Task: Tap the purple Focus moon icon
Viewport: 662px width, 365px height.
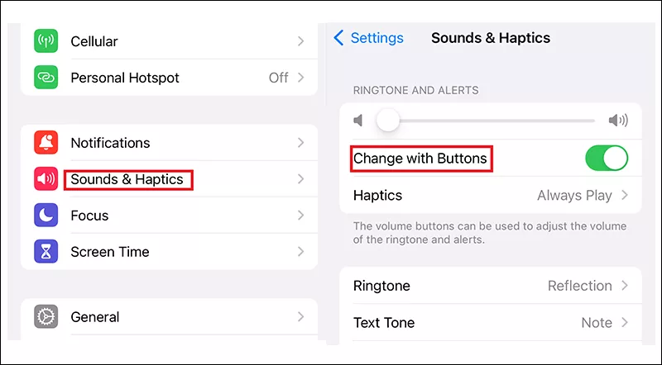Action: click(x=46, y=215)
